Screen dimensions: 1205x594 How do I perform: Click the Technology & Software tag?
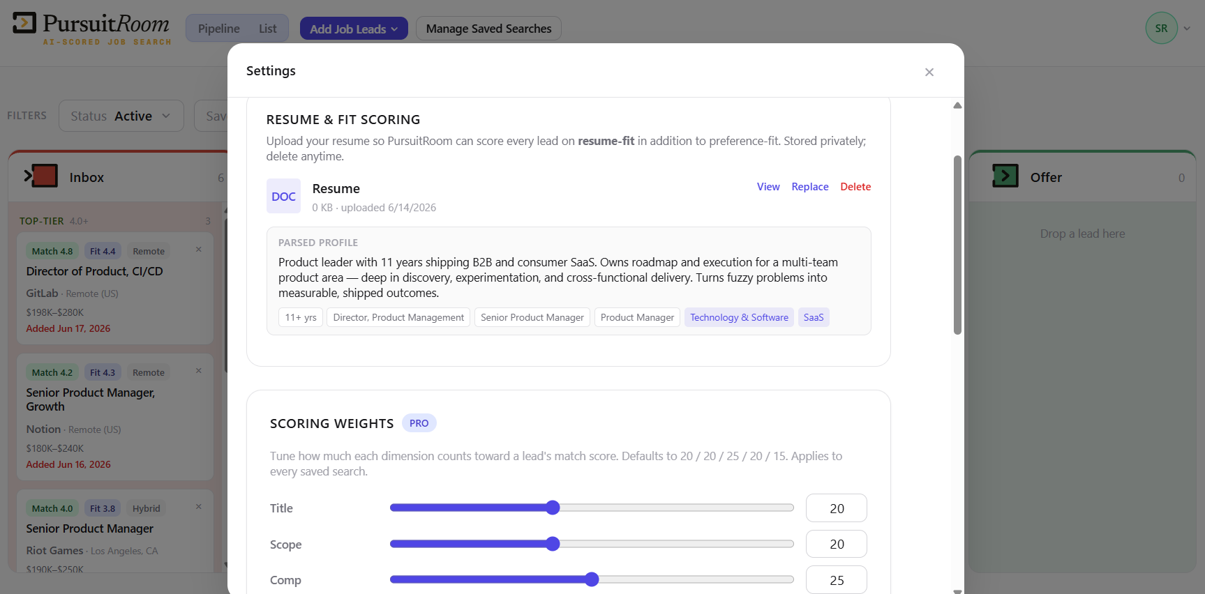[x=739, y=317]
